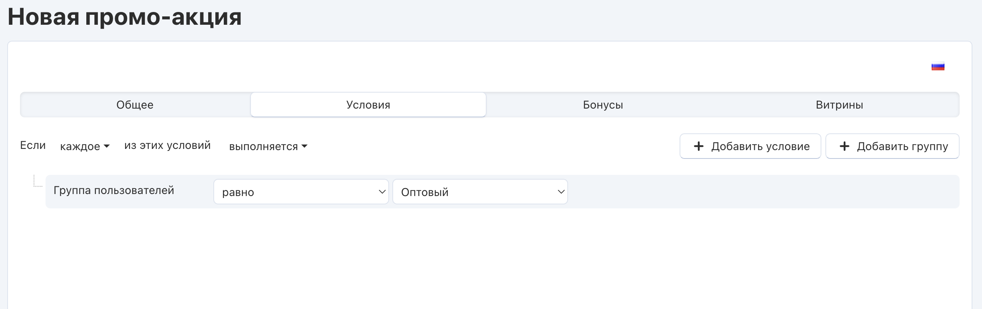Select the Условия tab
982x309 pixels.
coord(368,105)
